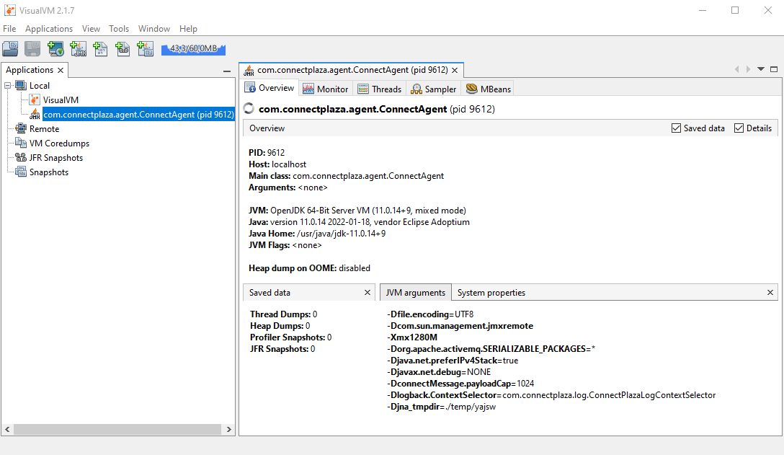Click the Add Snapshot toolbar icon
The image size is (784, 455).
tap(145, 49)
